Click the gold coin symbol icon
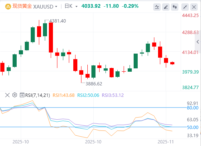The height and width of the screenshot is (146, 201). pos(8,7)
